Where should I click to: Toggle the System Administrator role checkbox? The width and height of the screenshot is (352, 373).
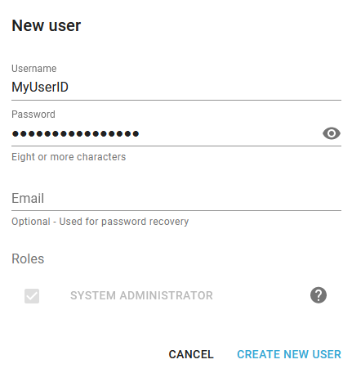[x=32, y=296]
